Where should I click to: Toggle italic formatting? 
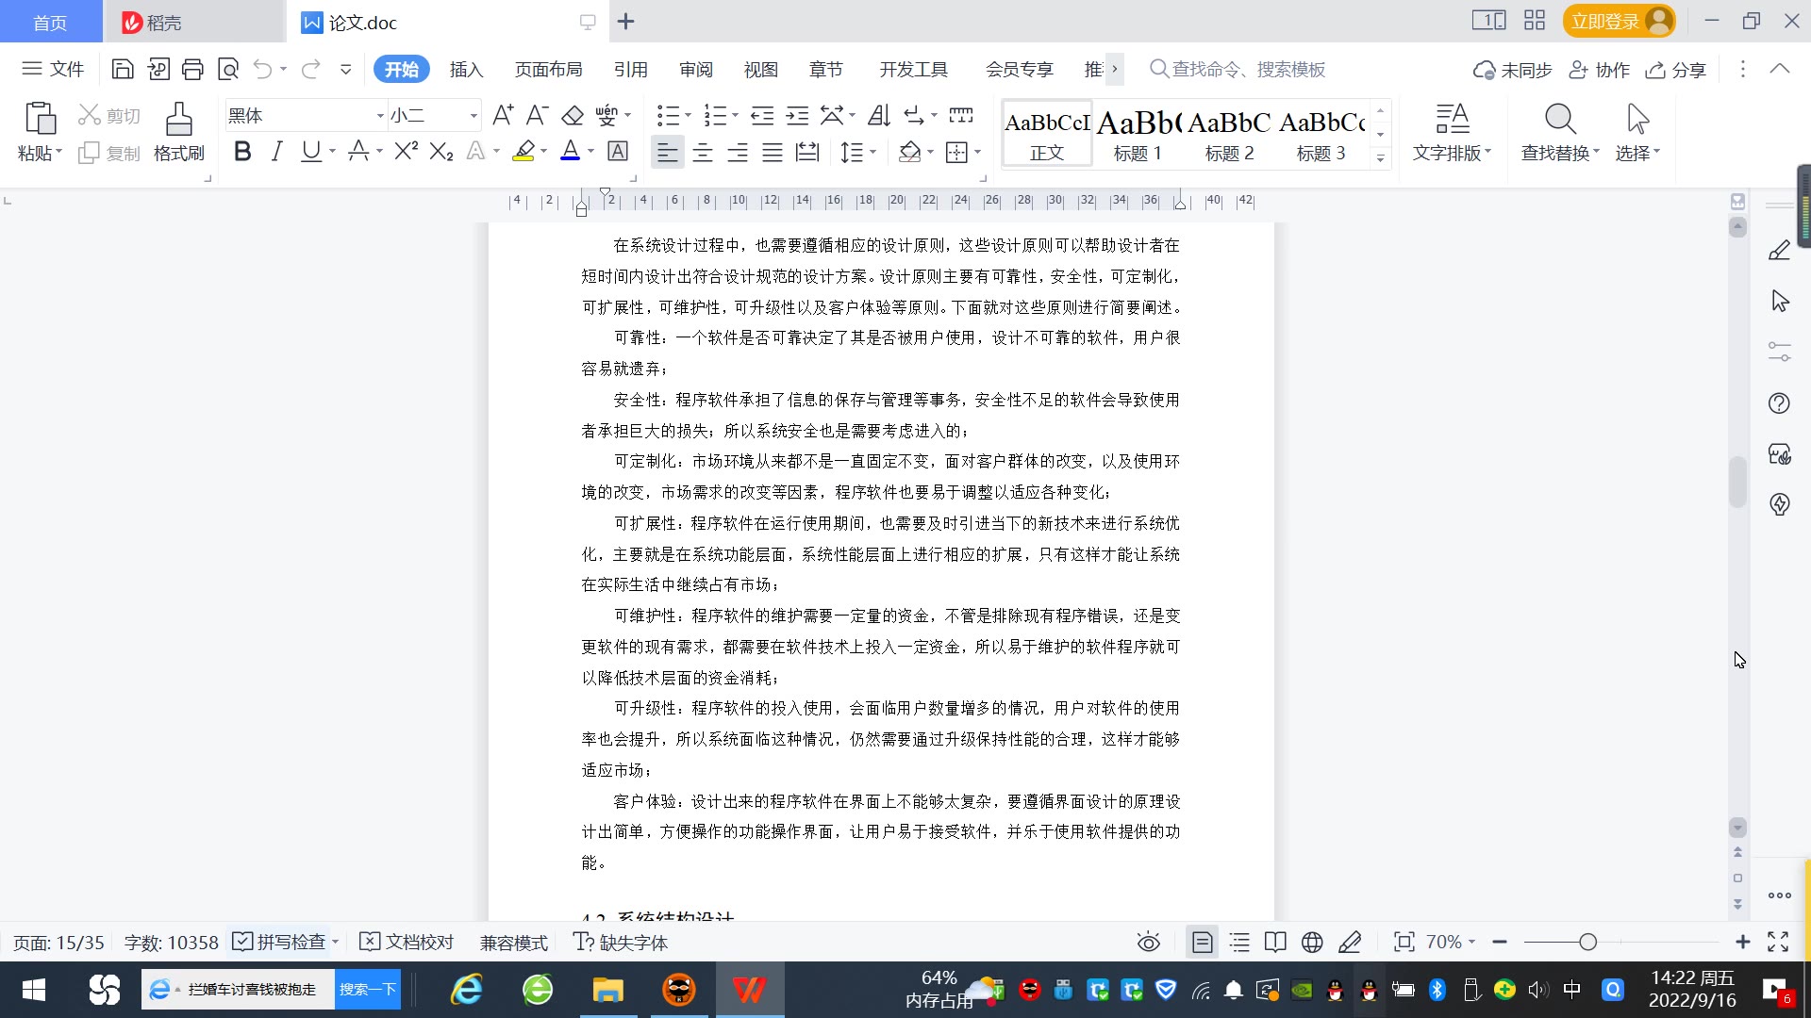[276, 152]
